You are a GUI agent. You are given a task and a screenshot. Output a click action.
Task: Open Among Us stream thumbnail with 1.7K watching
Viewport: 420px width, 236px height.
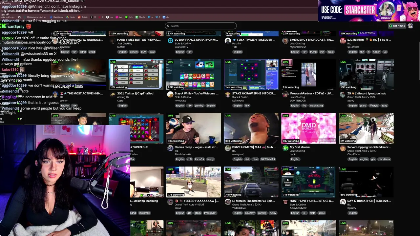[136, 74]
